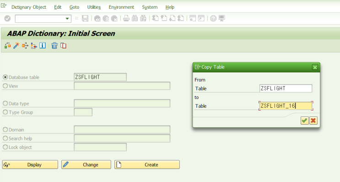Open the Utilities menu

click(x=94, y=7)
